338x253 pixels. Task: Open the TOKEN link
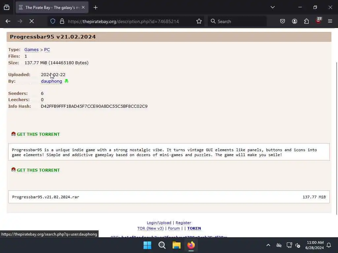click(x=194, y=228)
